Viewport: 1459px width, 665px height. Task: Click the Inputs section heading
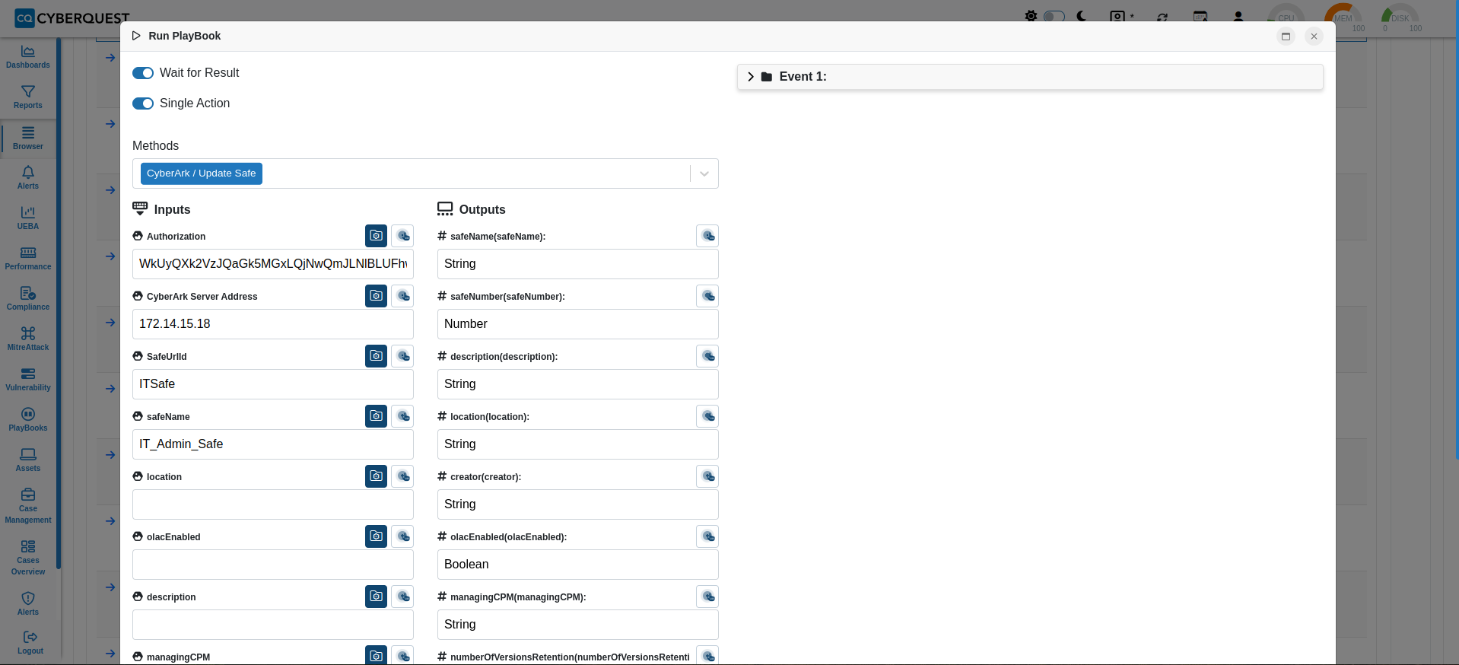click(x=172, y=210)
